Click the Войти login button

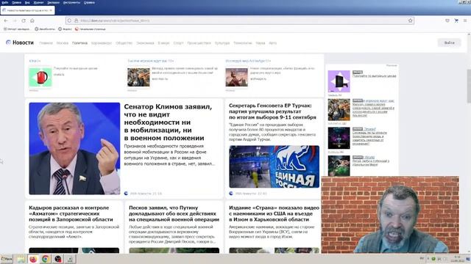[x=450, y=43]
